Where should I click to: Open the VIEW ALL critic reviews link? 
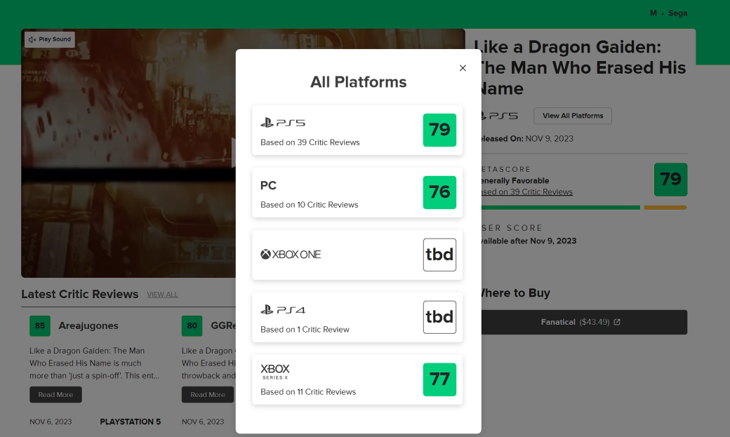pos(162,295)
